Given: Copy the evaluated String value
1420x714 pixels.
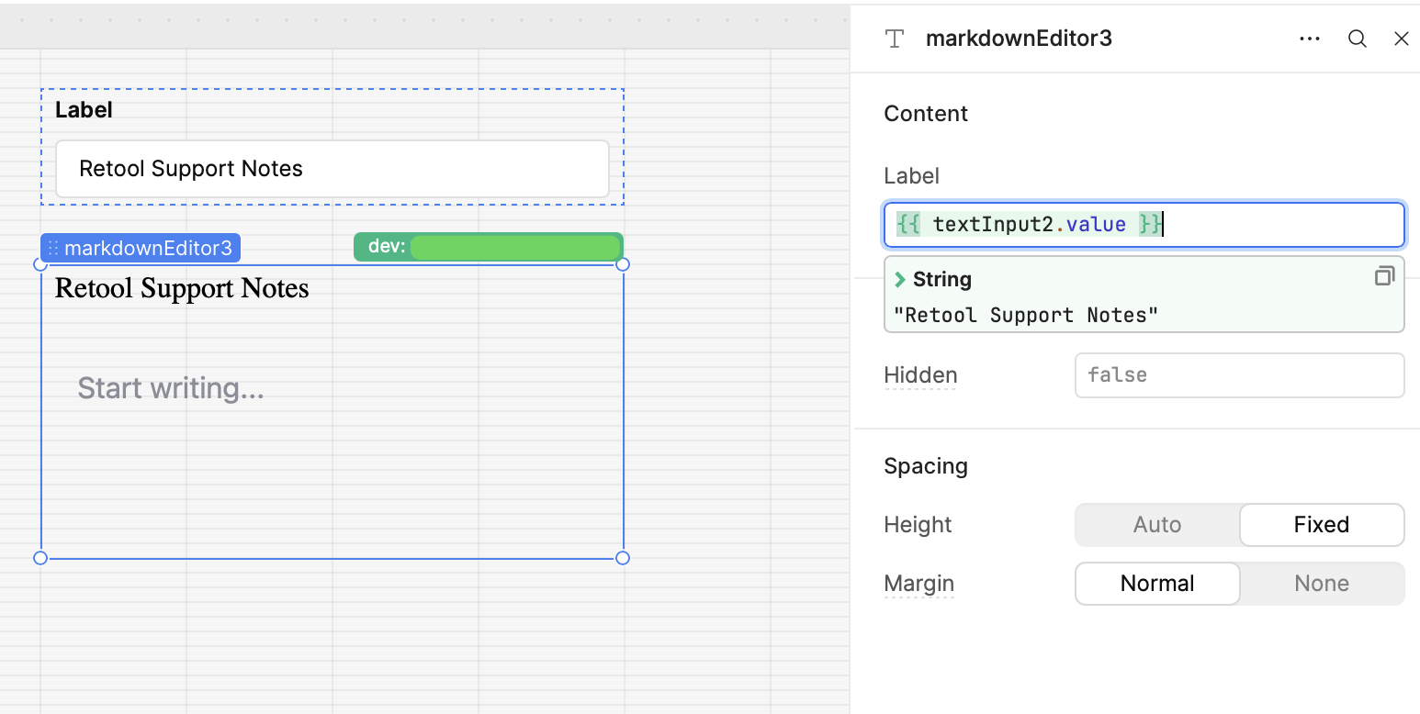Looking at the screenshot, I should pyautogui.click(x=1384, y=276).
